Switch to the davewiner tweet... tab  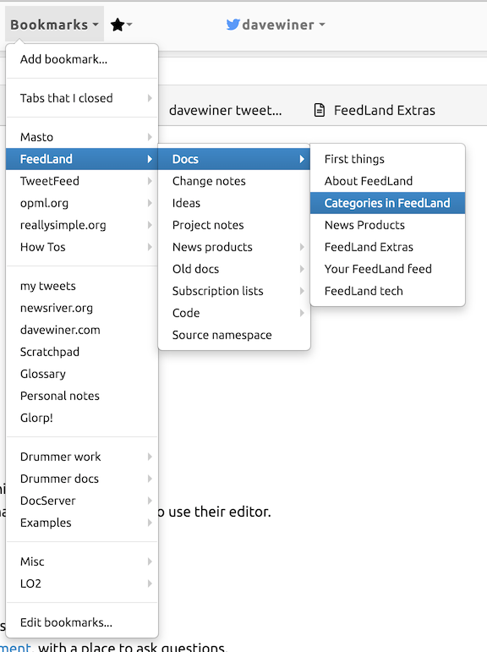226,110
